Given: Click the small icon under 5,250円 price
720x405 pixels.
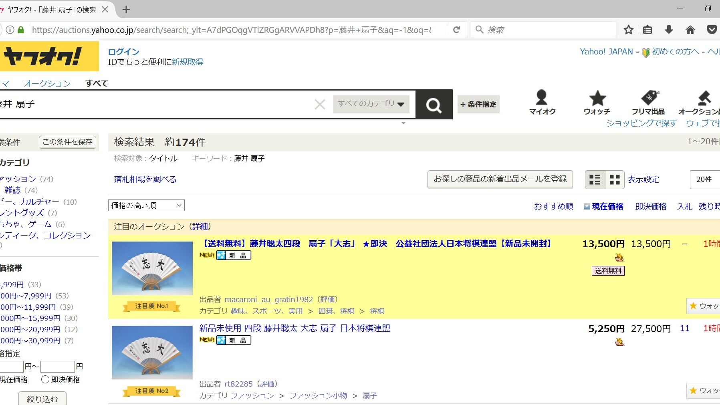Looking at the screenshot, I should (x=619, y=342).
